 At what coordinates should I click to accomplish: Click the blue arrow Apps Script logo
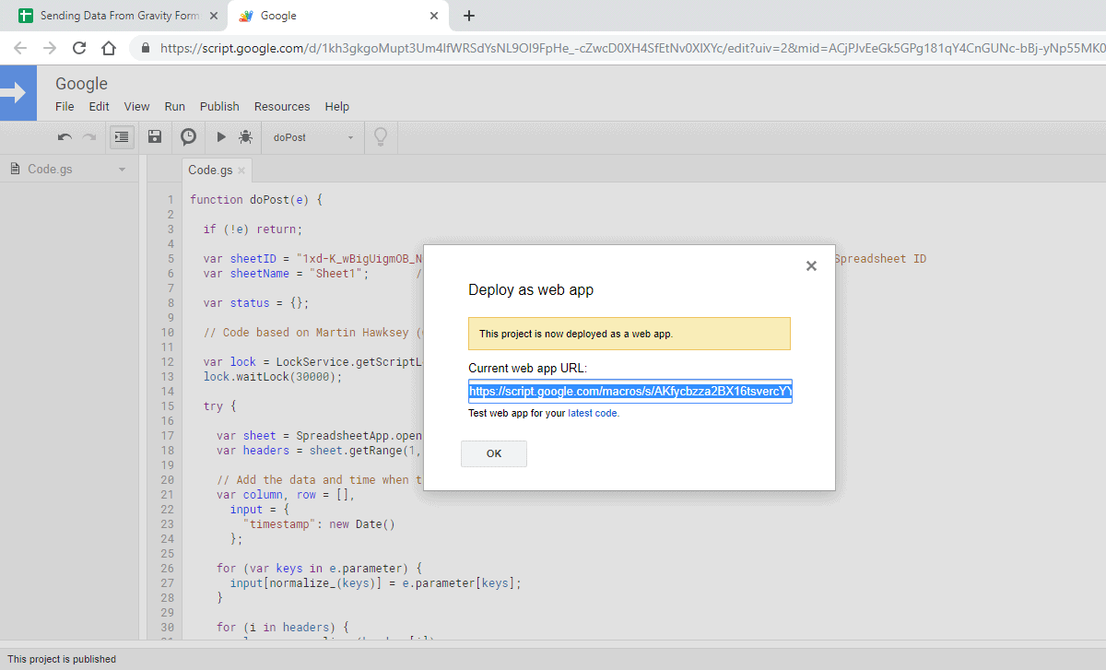pyautogui.click(x=18, y=93)
